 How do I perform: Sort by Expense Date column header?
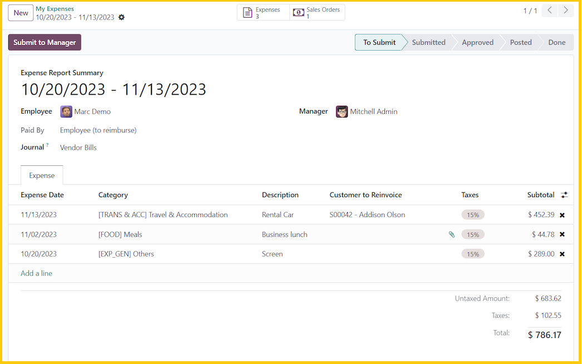(x=42, y=195)
